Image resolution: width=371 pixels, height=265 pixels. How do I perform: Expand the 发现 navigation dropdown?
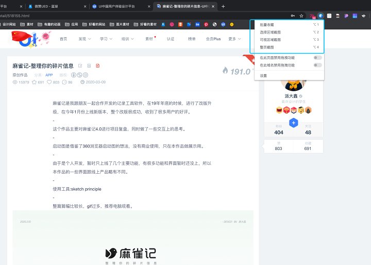(85, 39)
